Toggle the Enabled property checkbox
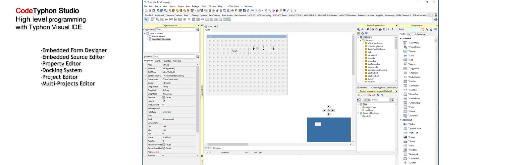Screen dimensions: 530x165 pos(164,98)
